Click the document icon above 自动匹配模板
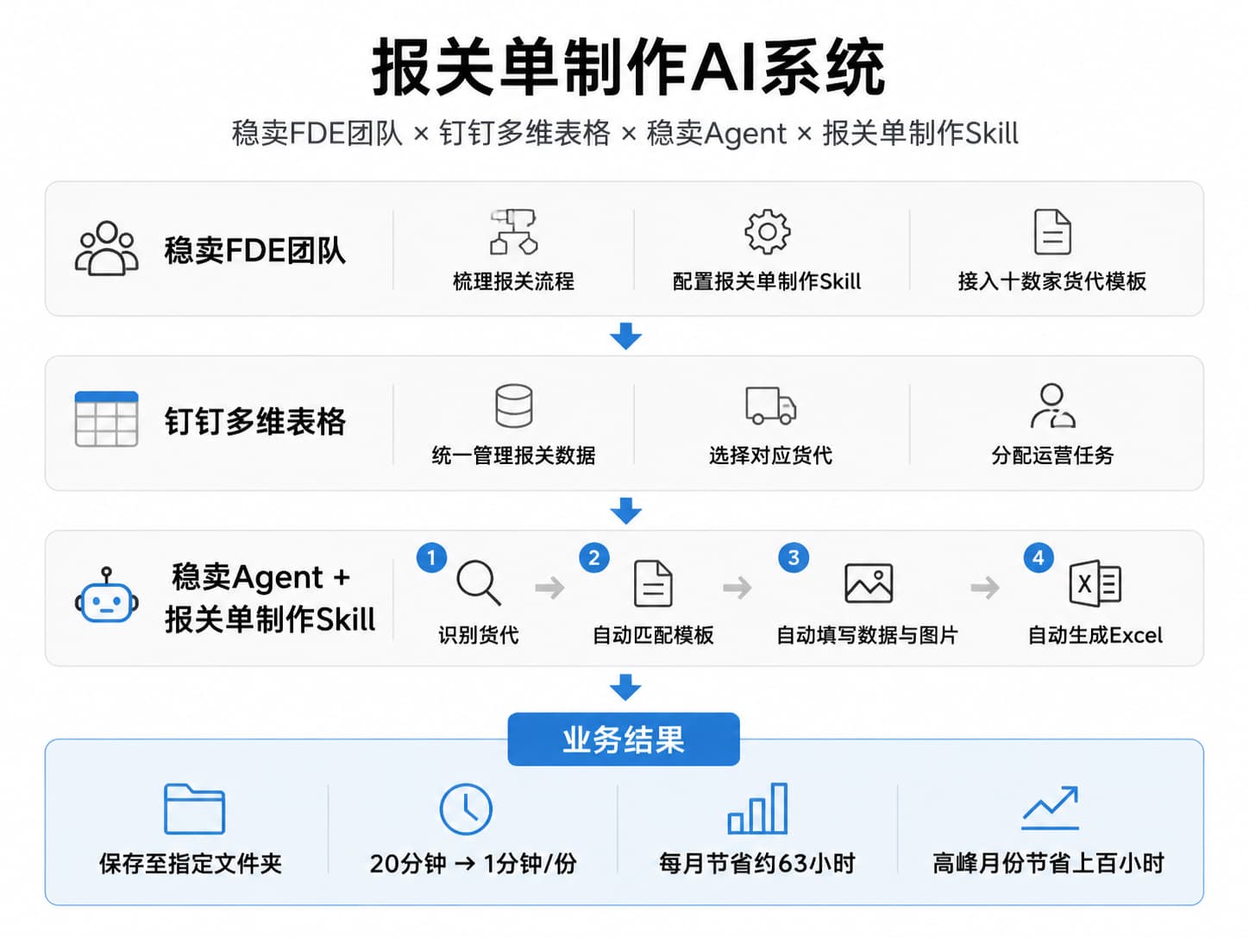The width and height of the screenshot is (1249, 937). click(x=653, y=583)
